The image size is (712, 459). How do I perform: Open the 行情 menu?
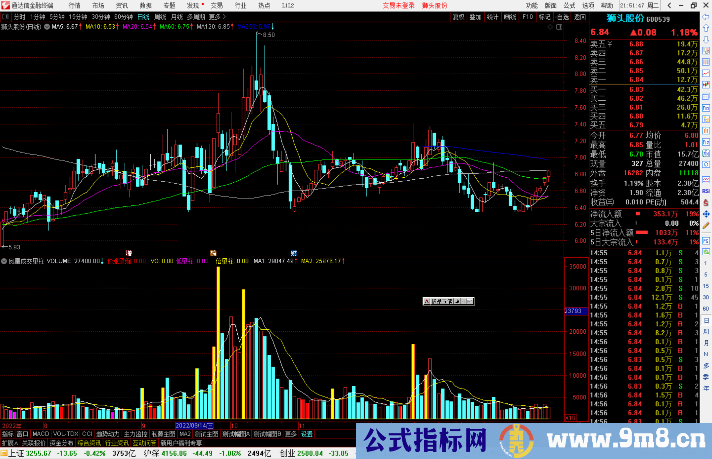tap(74, 5)
